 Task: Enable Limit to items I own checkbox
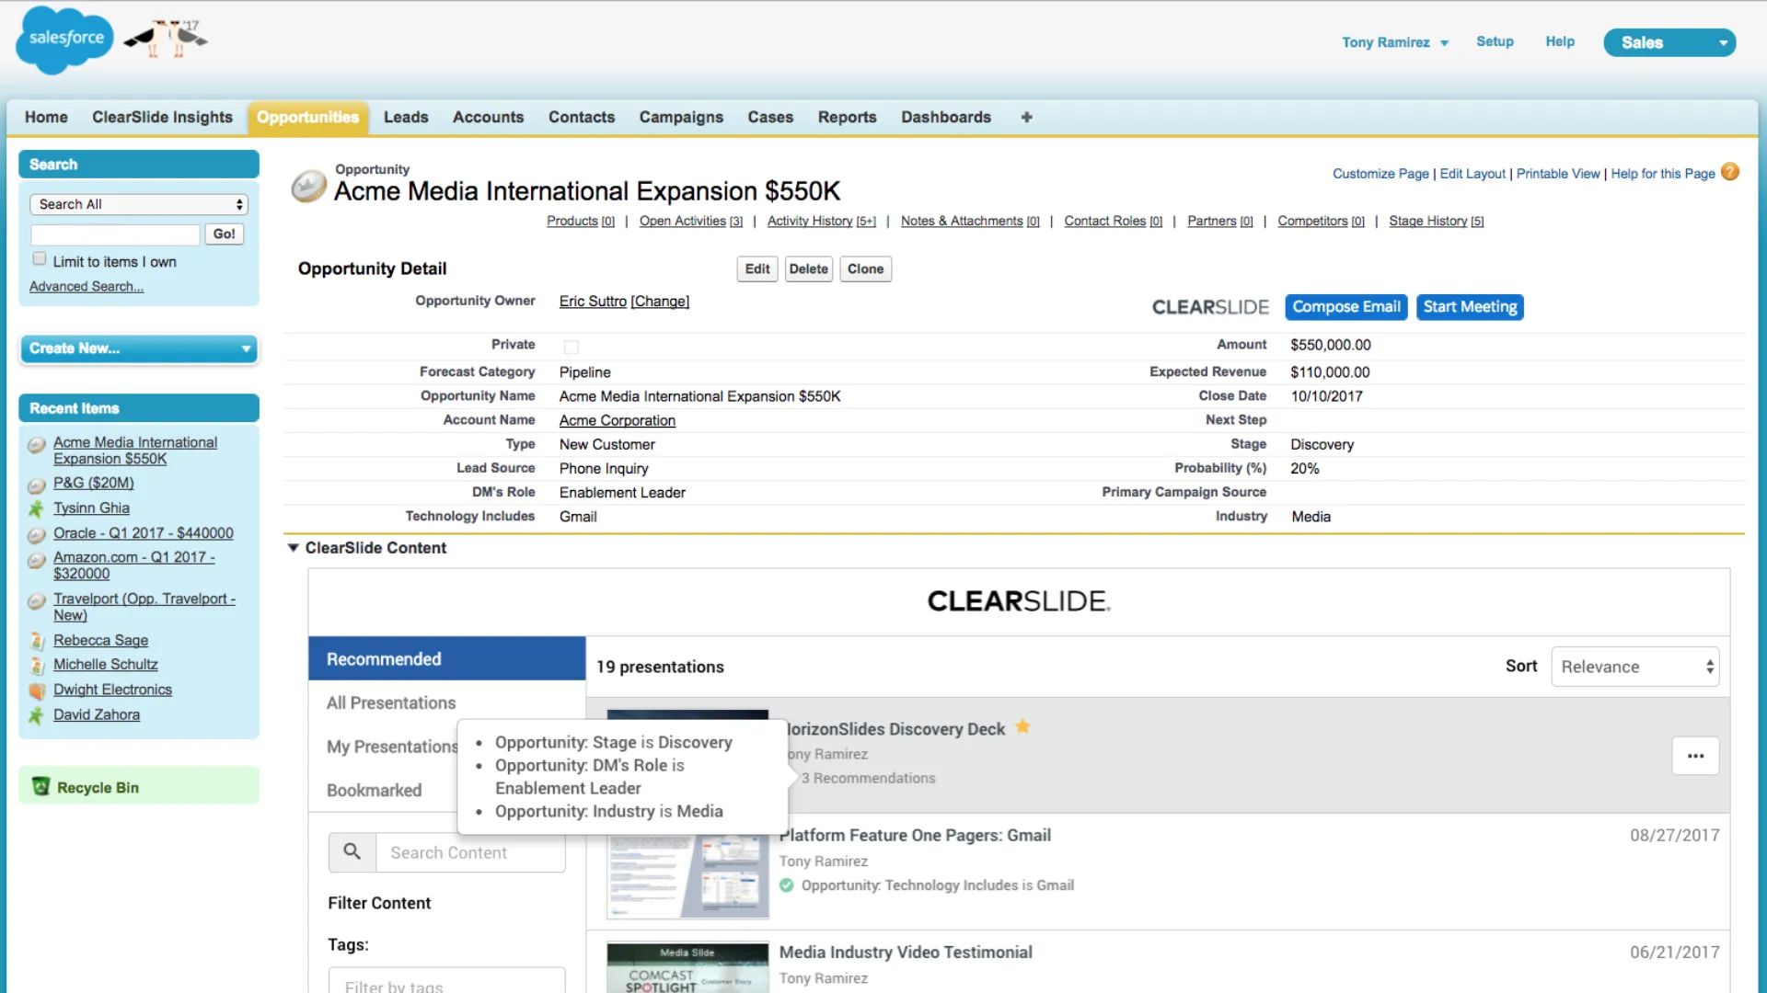click(40, 259)
